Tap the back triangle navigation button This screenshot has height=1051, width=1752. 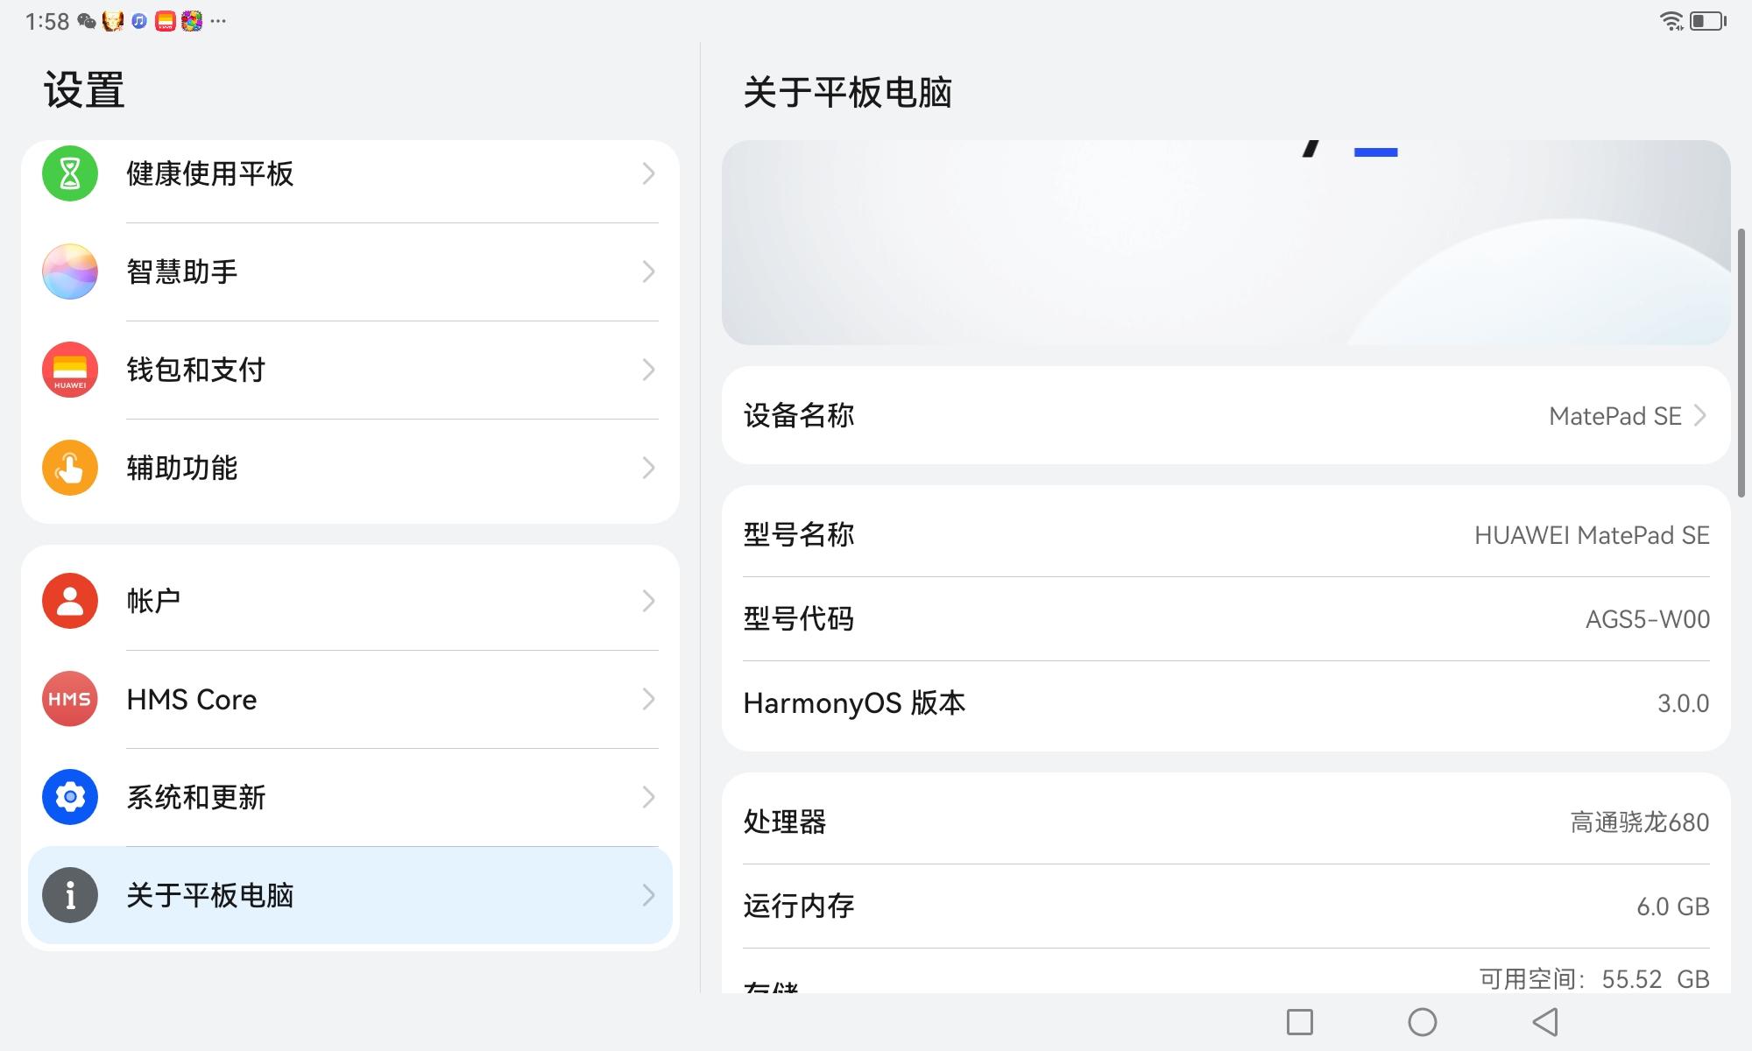(x=1545, y=1021)
